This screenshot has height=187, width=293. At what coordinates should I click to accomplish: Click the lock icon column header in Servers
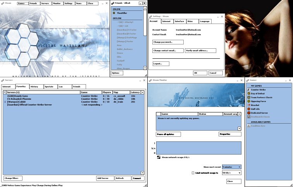tap(5, 92)
